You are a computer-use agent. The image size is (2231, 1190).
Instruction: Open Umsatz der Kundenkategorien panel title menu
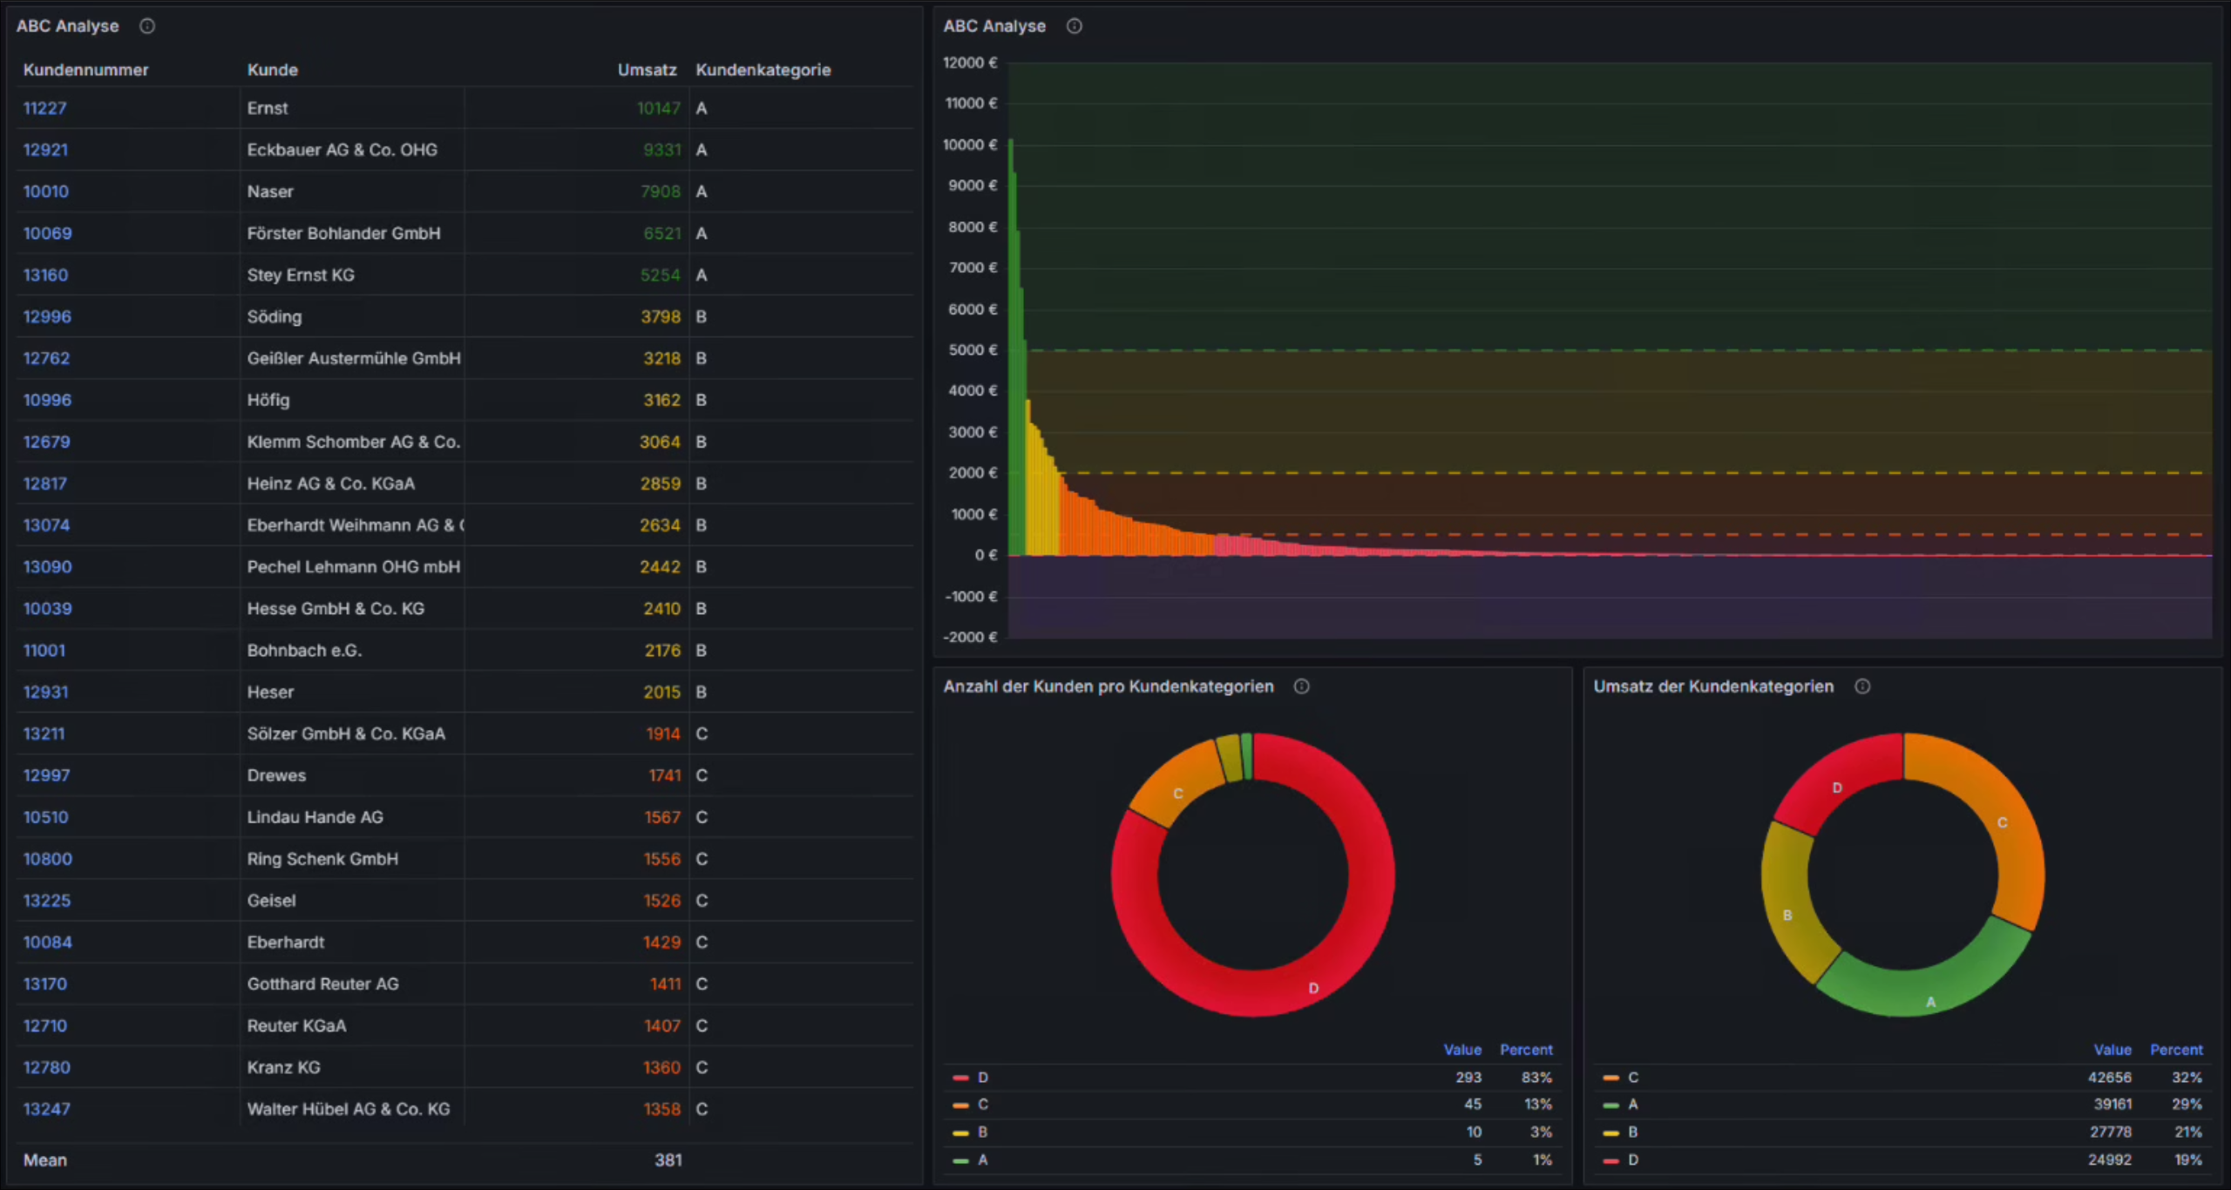[x=1712, y=686]
